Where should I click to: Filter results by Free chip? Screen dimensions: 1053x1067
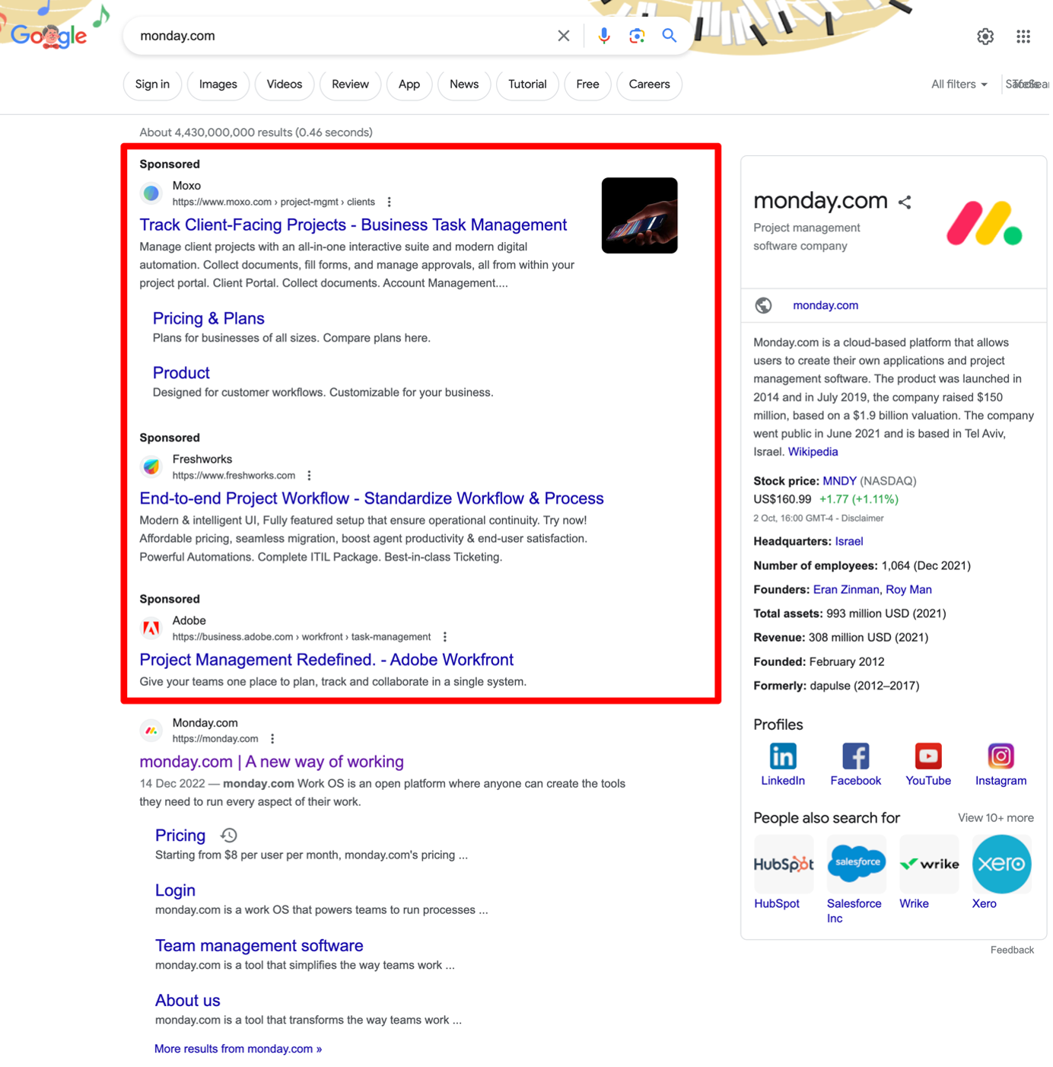(587, 84)
